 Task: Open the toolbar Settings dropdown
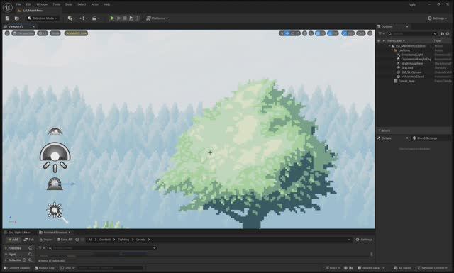click(x=437, y=18)
